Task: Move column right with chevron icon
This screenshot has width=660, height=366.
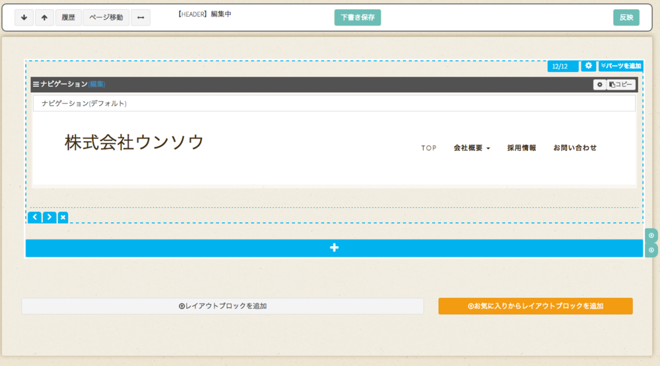Action: coord(49,217)
